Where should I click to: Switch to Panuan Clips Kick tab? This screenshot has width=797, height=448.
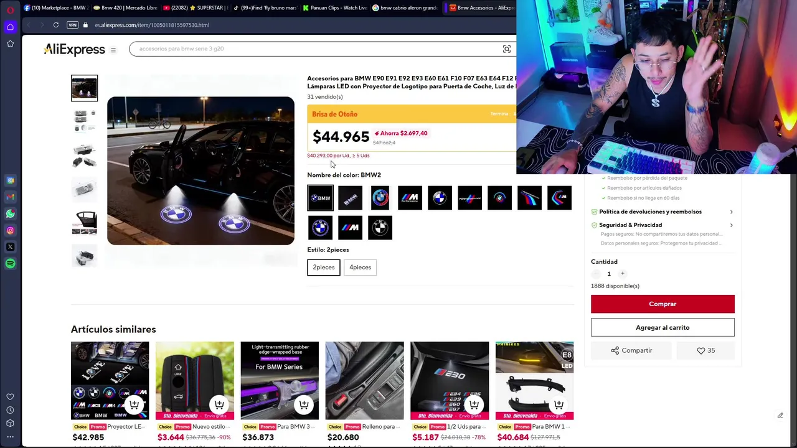tap(335, 8)
